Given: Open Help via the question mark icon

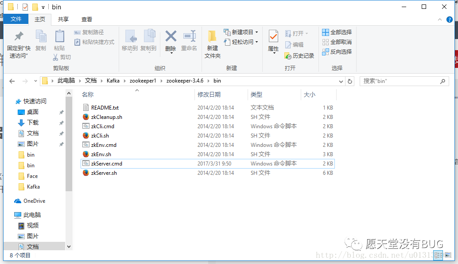Looking at the screenshot, I should [450, 20].
